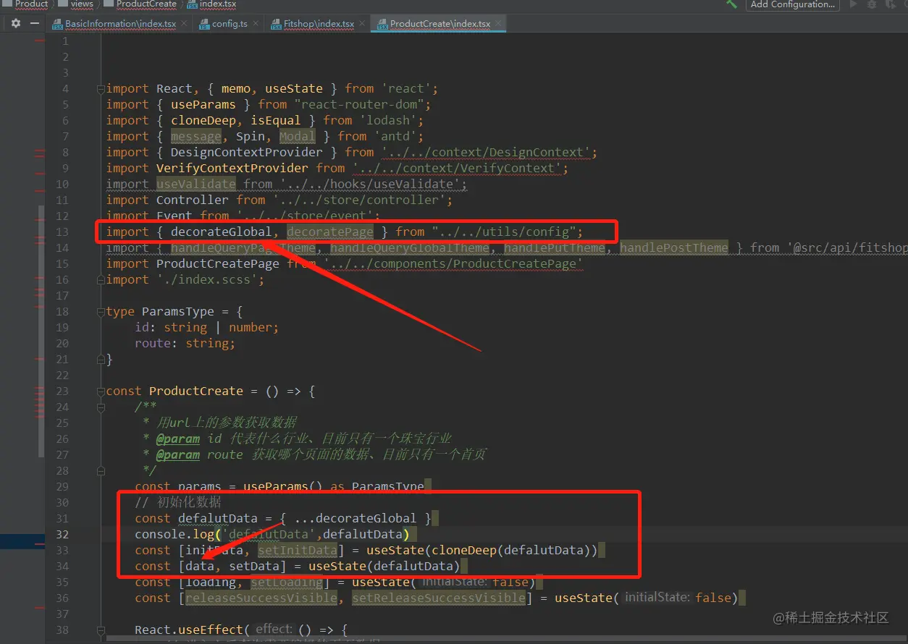
Task: Click 'handlePutTheme' on line 14
Action: point(555,247)
